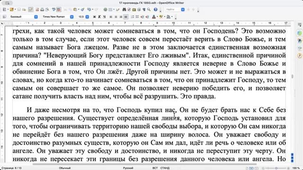Decrease paragraph indent
303x170 pixels.
click(142, 17)
